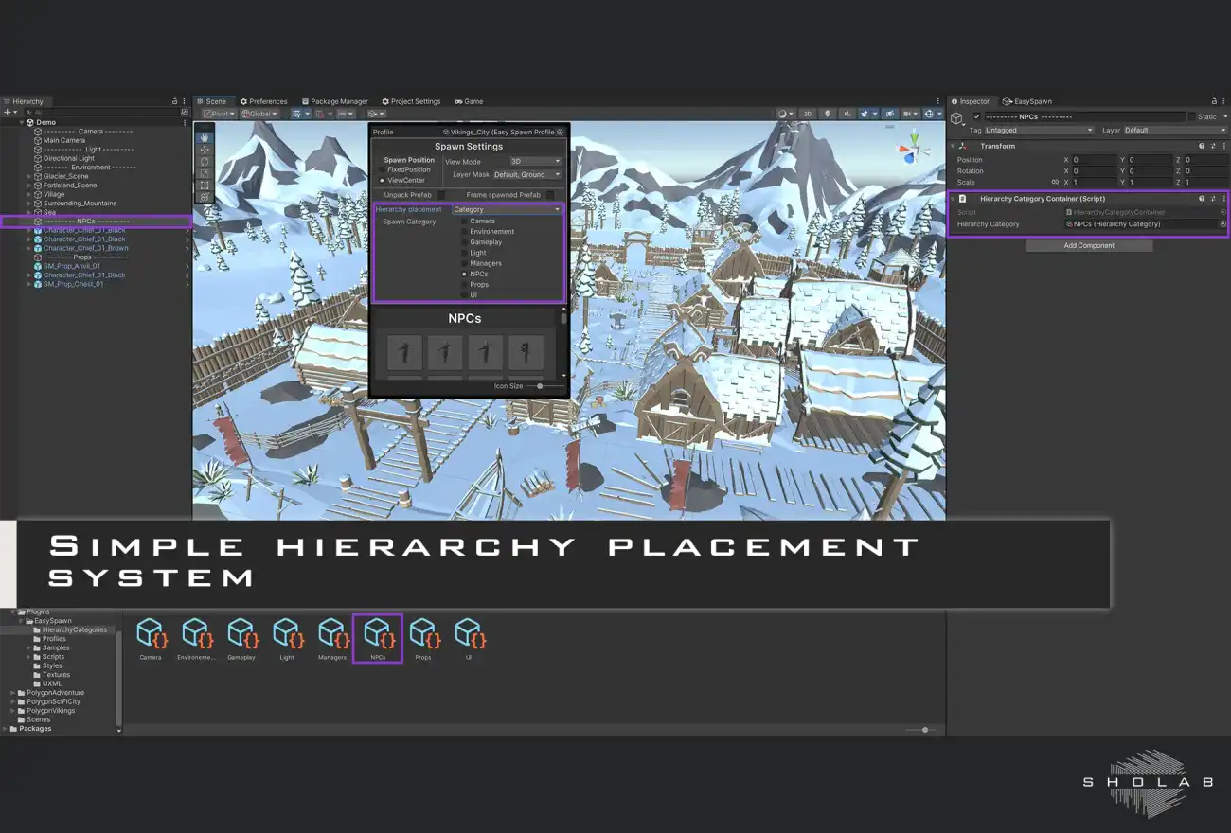Open the Camera hierarchy category asset
The height and width of the screenshot is (833, 1231).
151,639
